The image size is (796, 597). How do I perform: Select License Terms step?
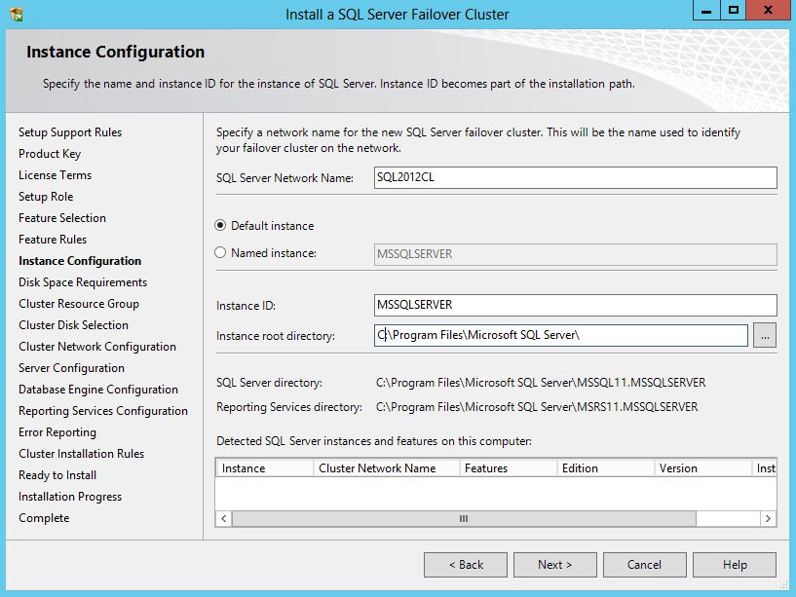[x=55, y=175]
